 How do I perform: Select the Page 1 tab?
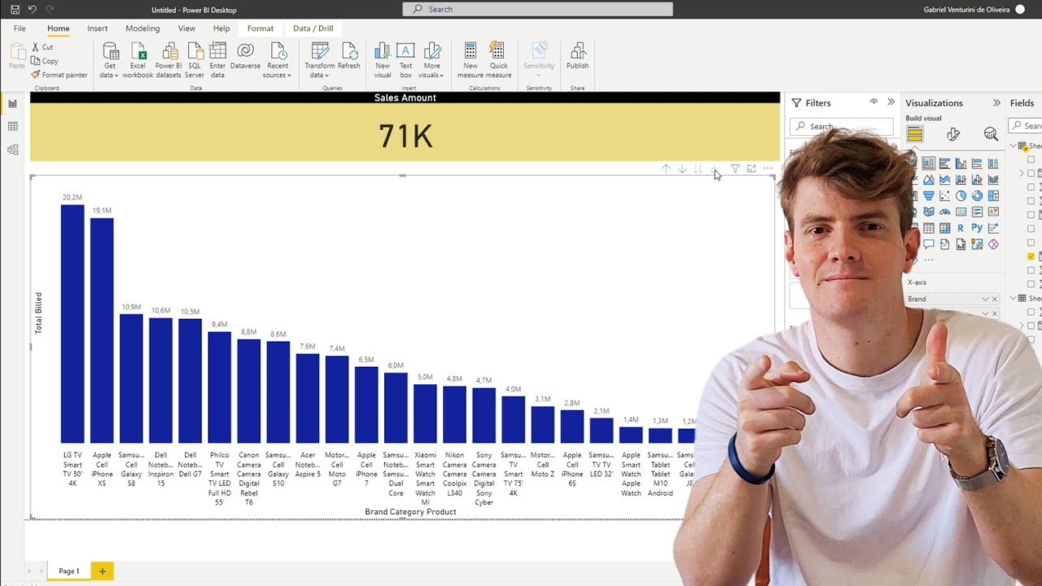69,571
